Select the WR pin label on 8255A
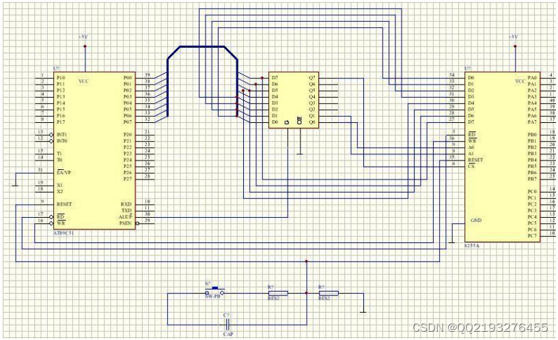Viewport: 558px width, 340px height. (x=472, y=141)
